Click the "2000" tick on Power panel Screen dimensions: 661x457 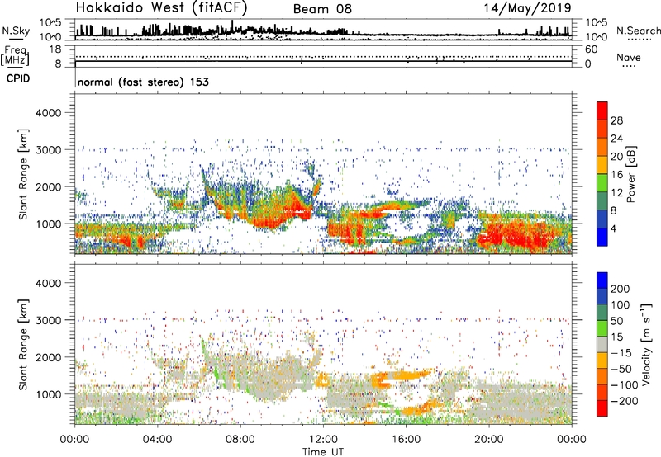coord(48,186)
